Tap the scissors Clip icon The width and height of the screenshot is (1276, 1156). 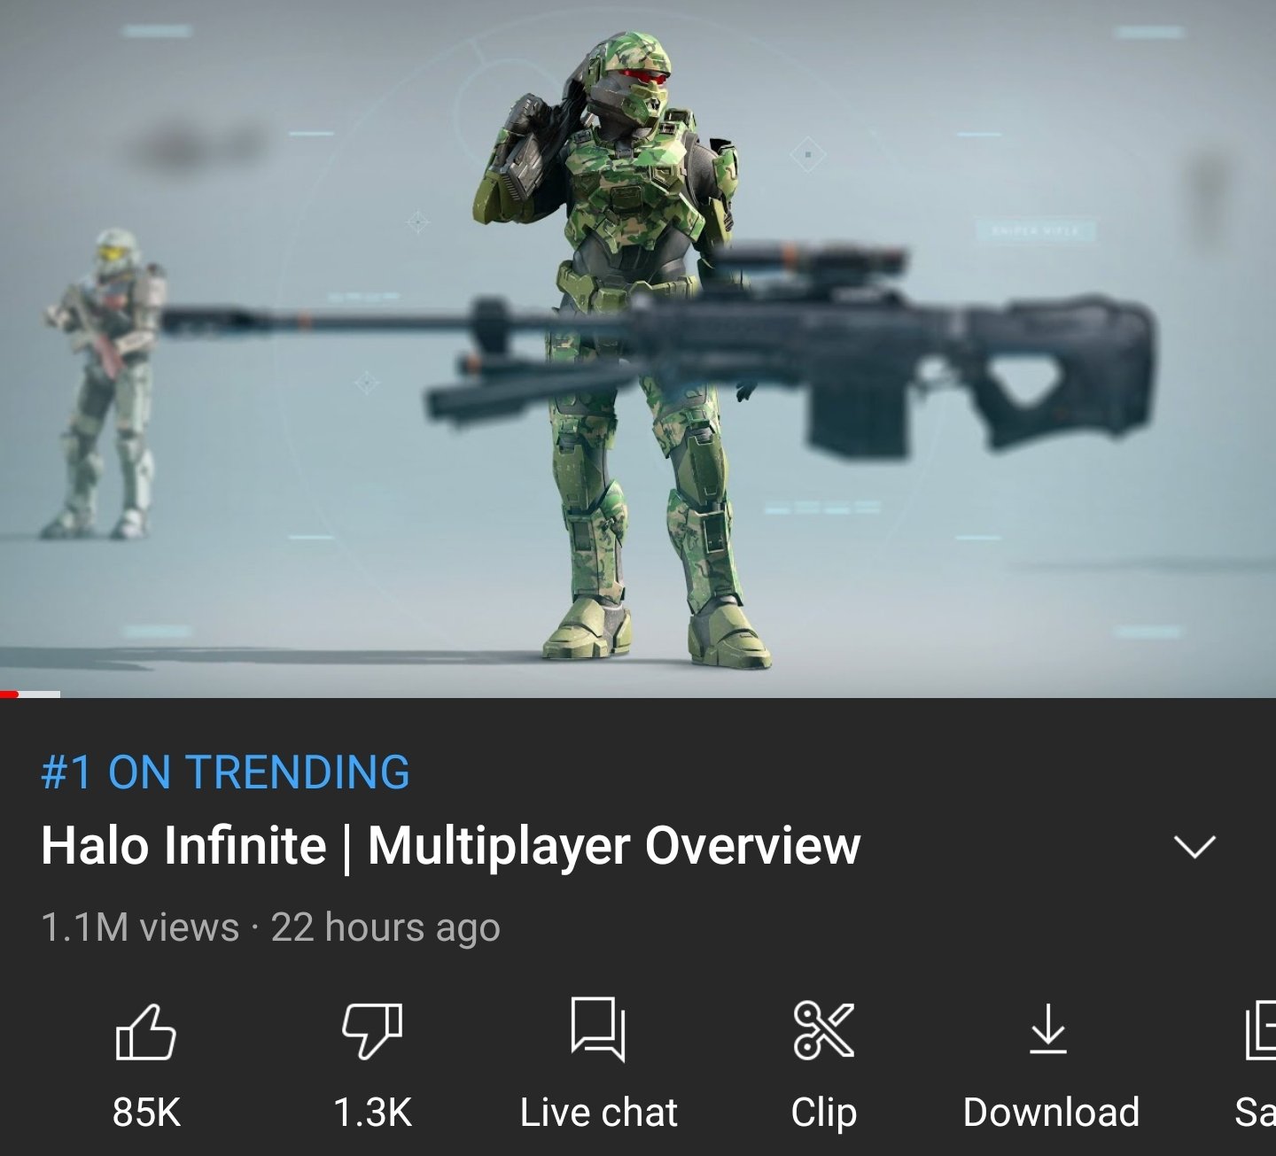coord(824,1030)
